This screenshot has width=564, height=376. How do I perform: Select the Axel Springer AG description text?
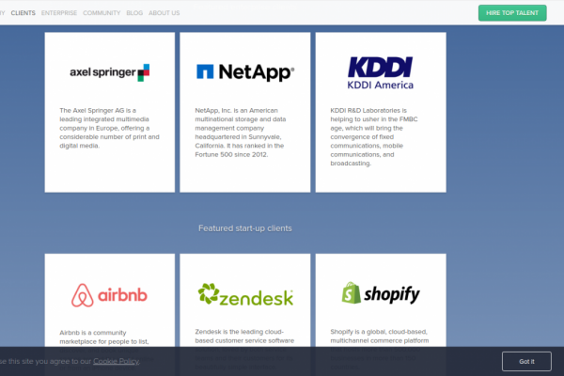(x=109, y=128)
